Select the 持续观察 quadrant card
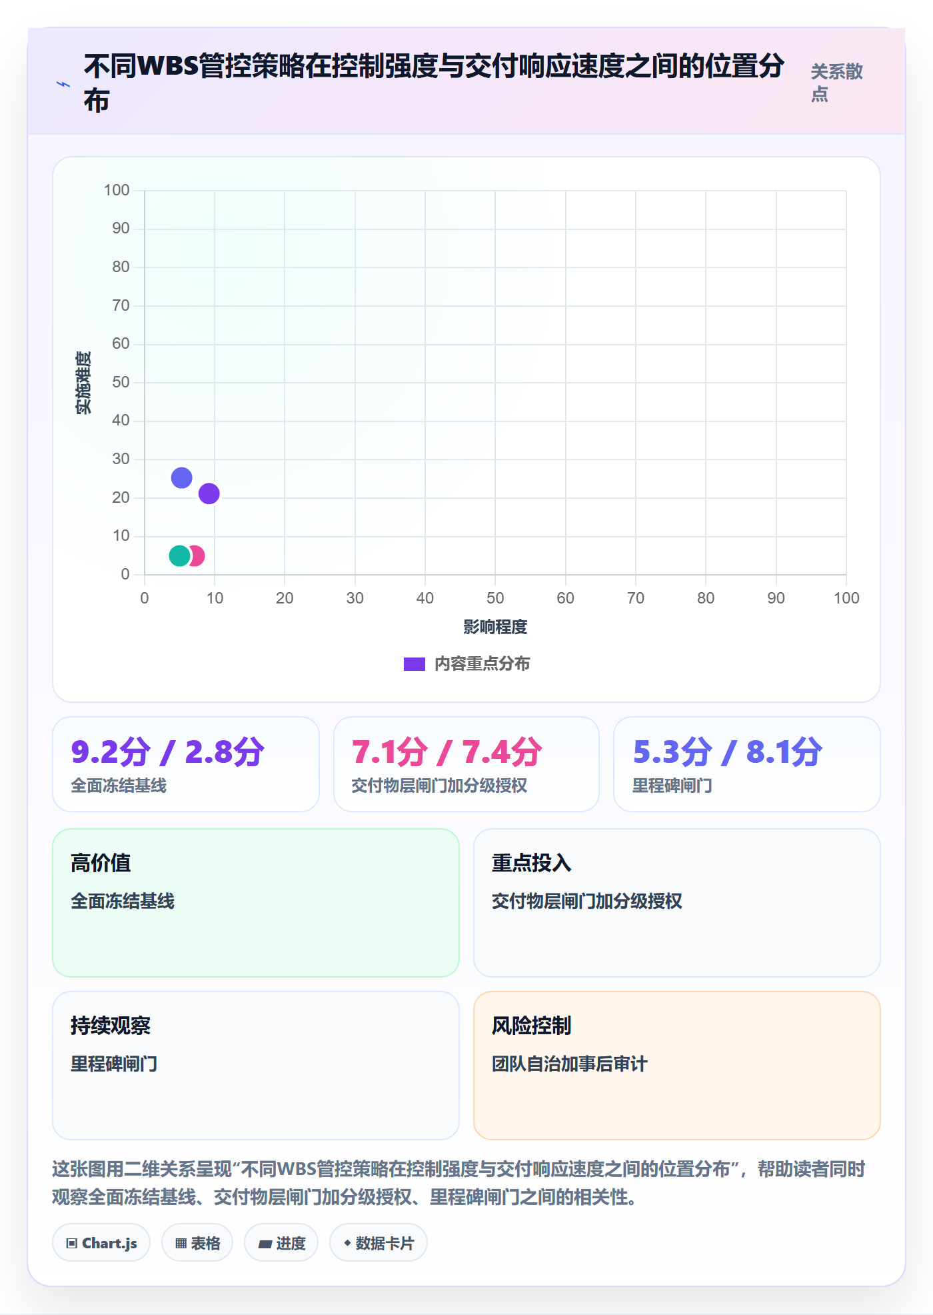 pos(256,1066)
